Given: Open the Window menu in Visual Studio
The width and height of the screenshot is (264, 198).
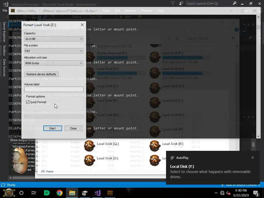Looking at the screenshot, I should (x=146, y=10).
